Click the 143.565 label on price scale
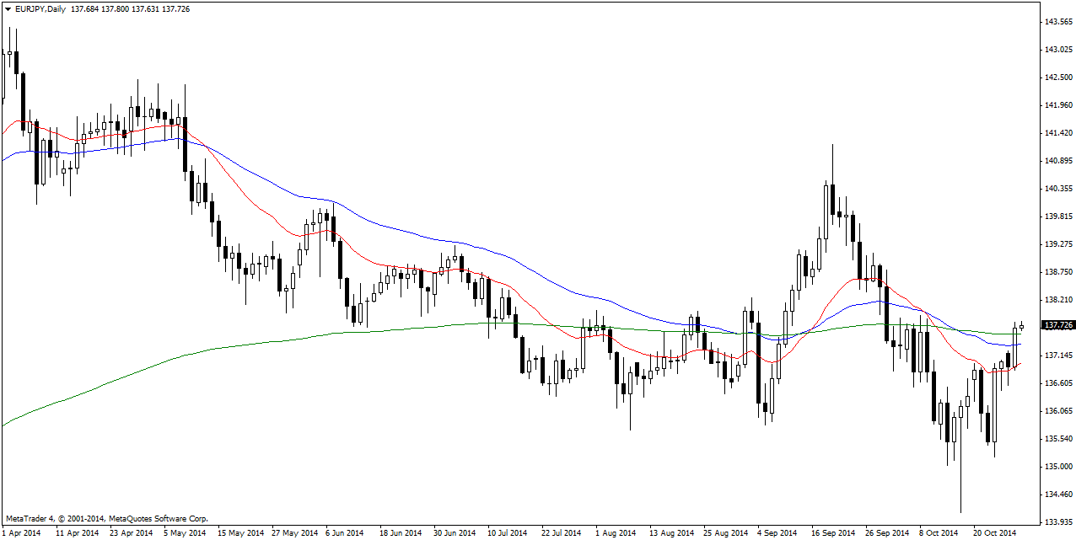 pos(1057,22)
